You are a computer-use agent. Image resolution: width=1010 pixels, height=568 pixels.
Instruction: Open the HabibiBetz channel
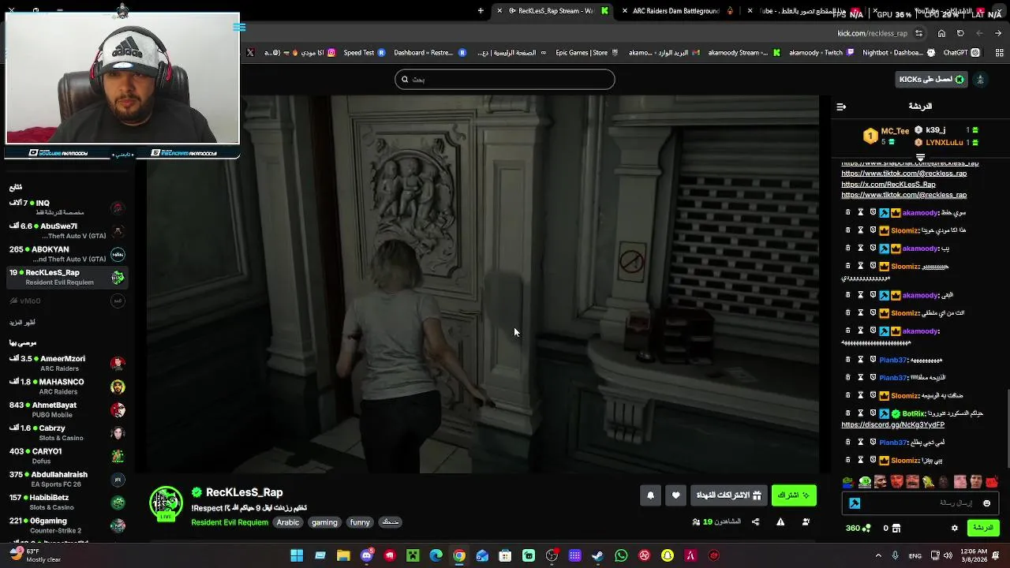coord(67,502)
